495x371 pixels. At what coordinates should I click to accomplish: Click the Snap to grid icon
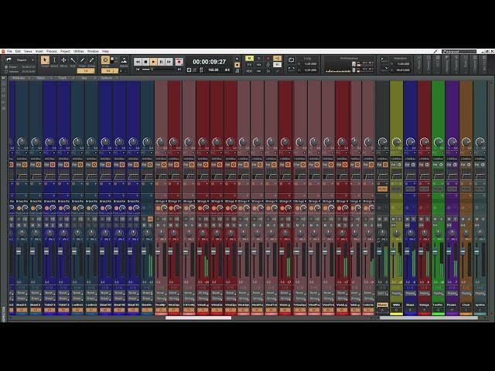coord(106,60)
